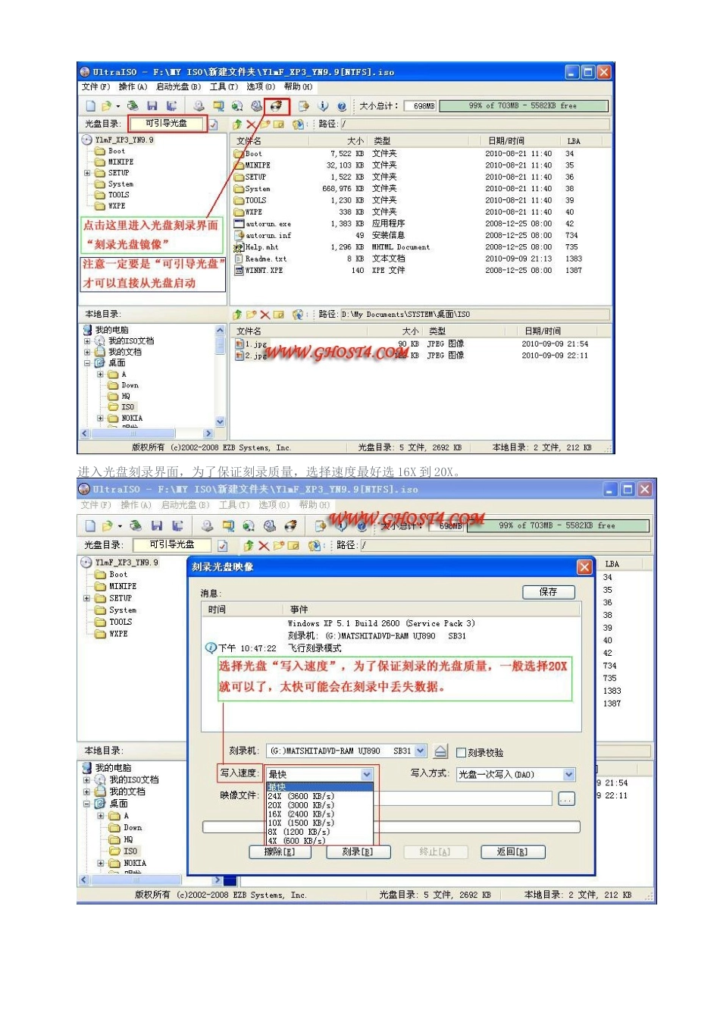Click Save As icon in upper UltraISO toolbar
This screenshot has height=1019, width=720.
click(172, 106)
